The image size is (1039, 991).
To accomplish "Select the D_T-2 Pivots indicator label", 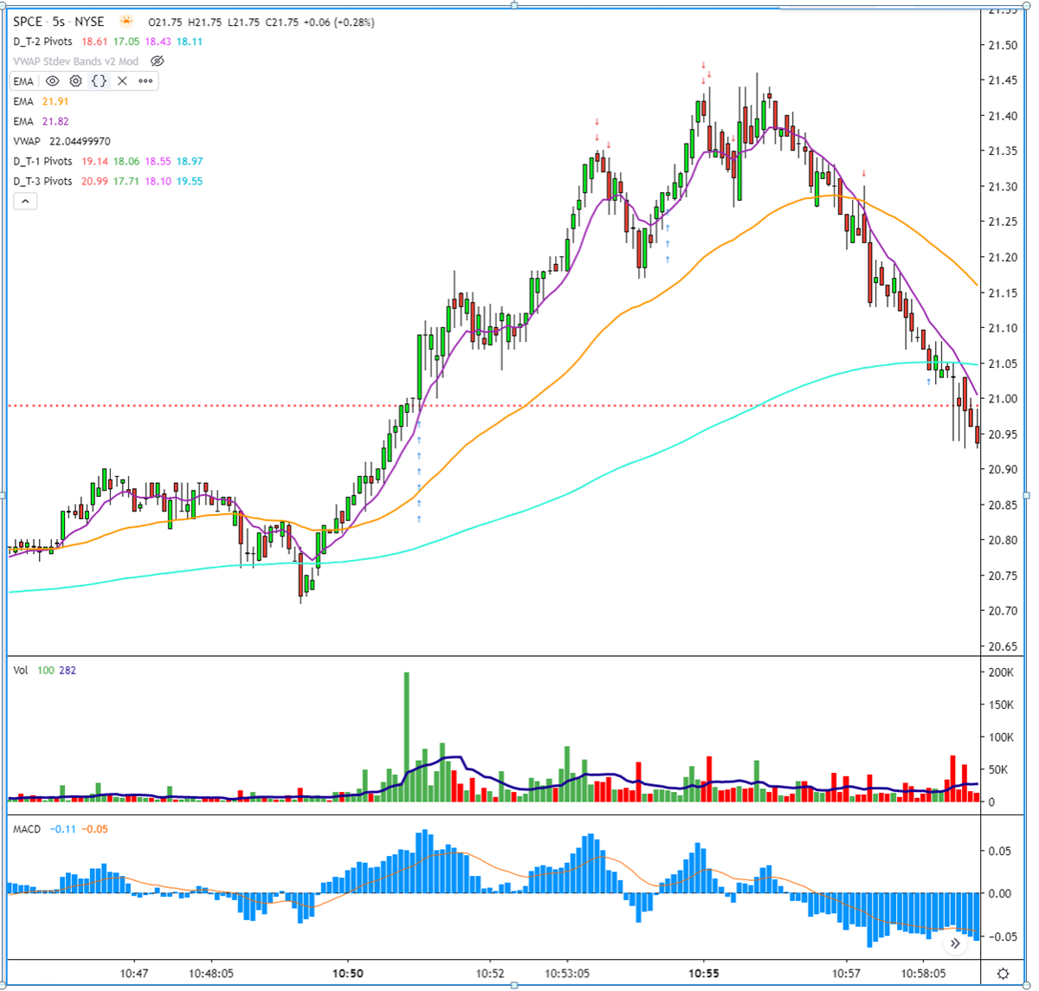I will (x=43, y=42).
